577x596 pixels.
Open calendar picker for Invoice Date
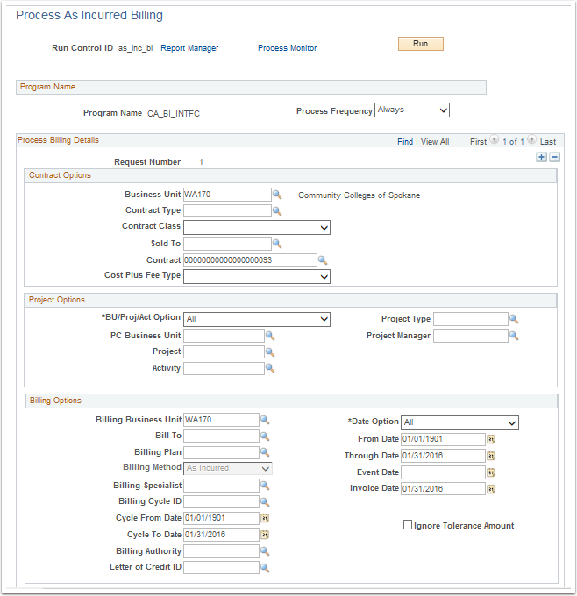click(491, 489)
